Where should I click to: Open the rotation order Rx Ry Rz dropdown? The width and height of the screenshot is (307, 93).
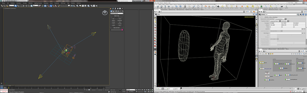click(x=285, y=21)
